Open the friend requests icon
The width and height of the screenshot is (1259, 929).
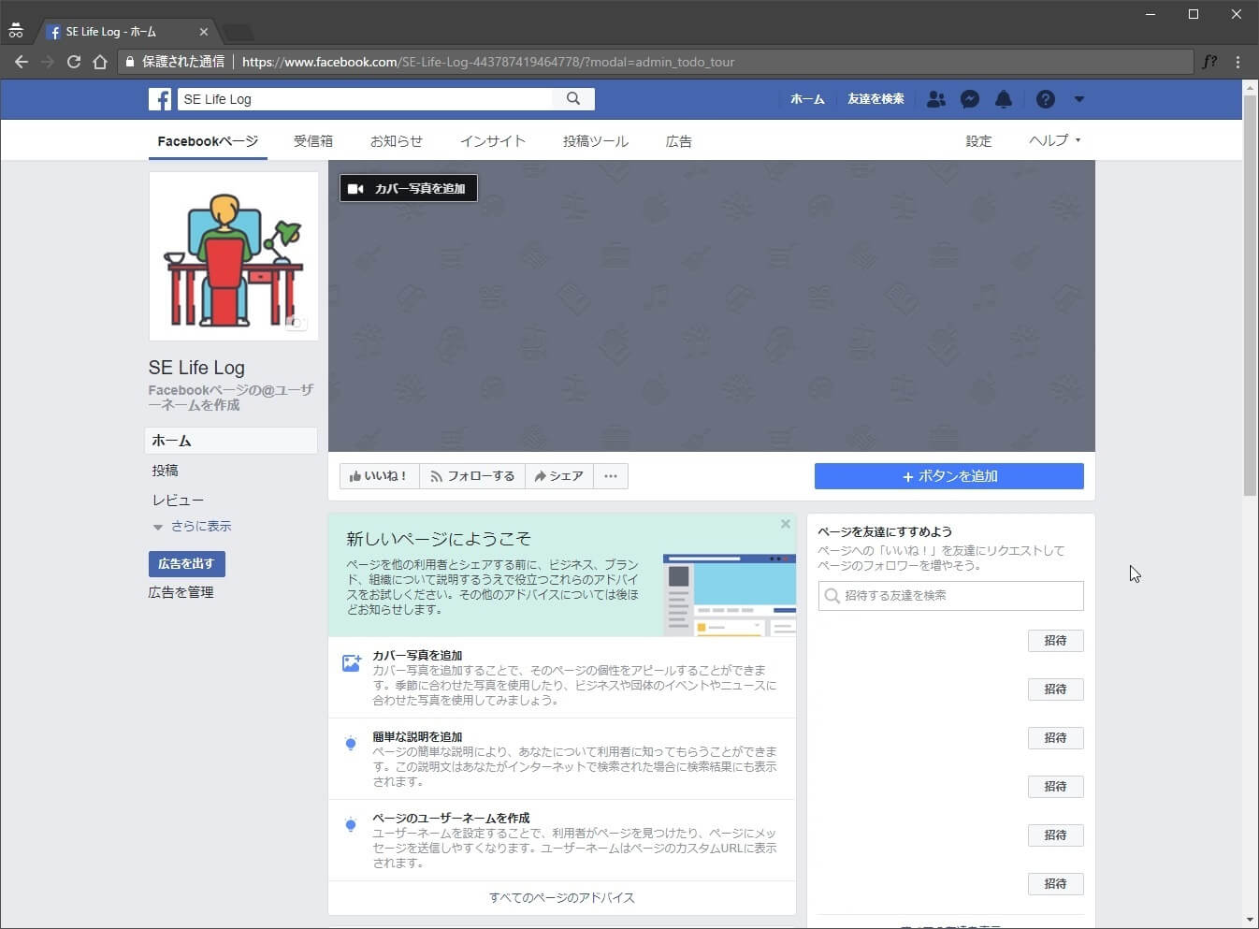pos(935,99)
